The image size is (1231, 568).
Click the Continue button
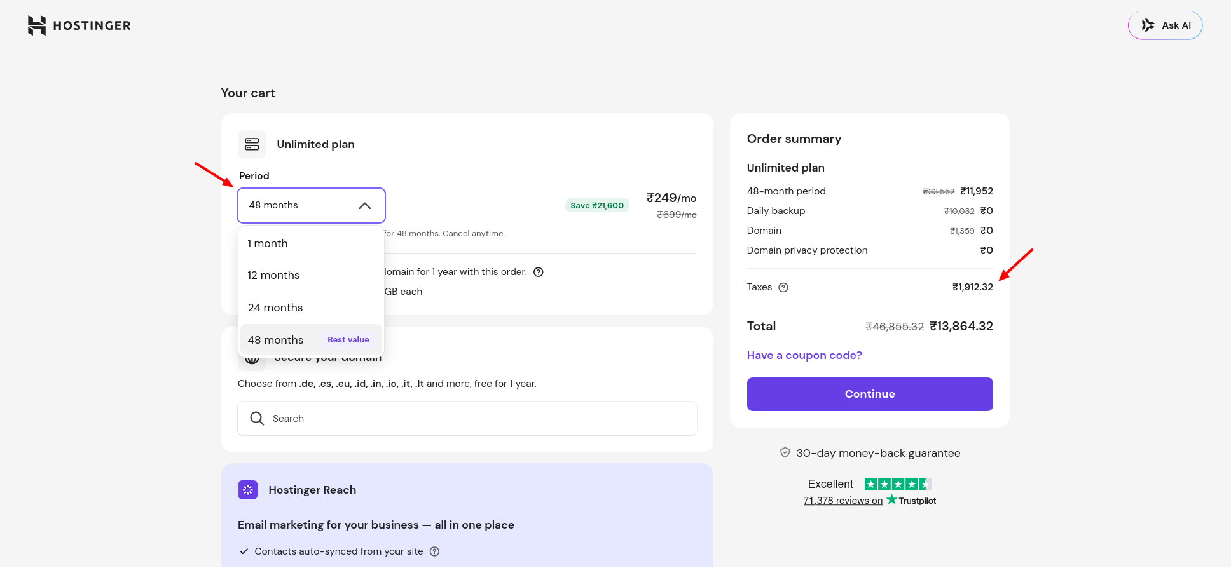point(870,394)
